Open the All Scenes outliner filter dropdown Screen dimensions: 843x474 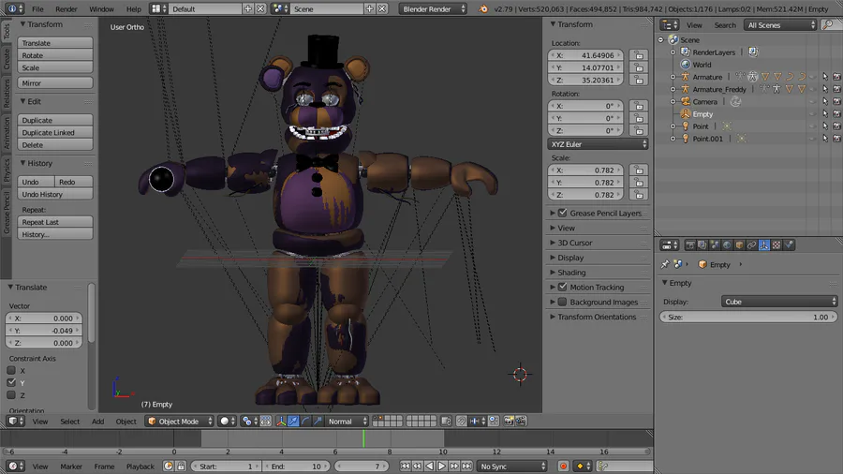click(x=780, y=25)
